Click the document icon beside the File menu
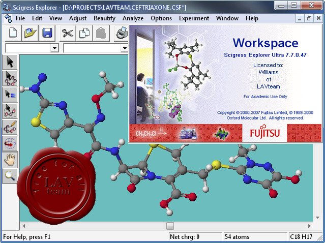The image size is (325, 243). pyautogui.click(x=8, y=18)
